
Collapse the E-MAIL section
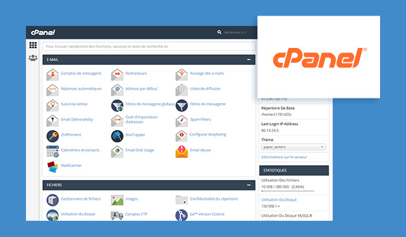click(248, 60)
